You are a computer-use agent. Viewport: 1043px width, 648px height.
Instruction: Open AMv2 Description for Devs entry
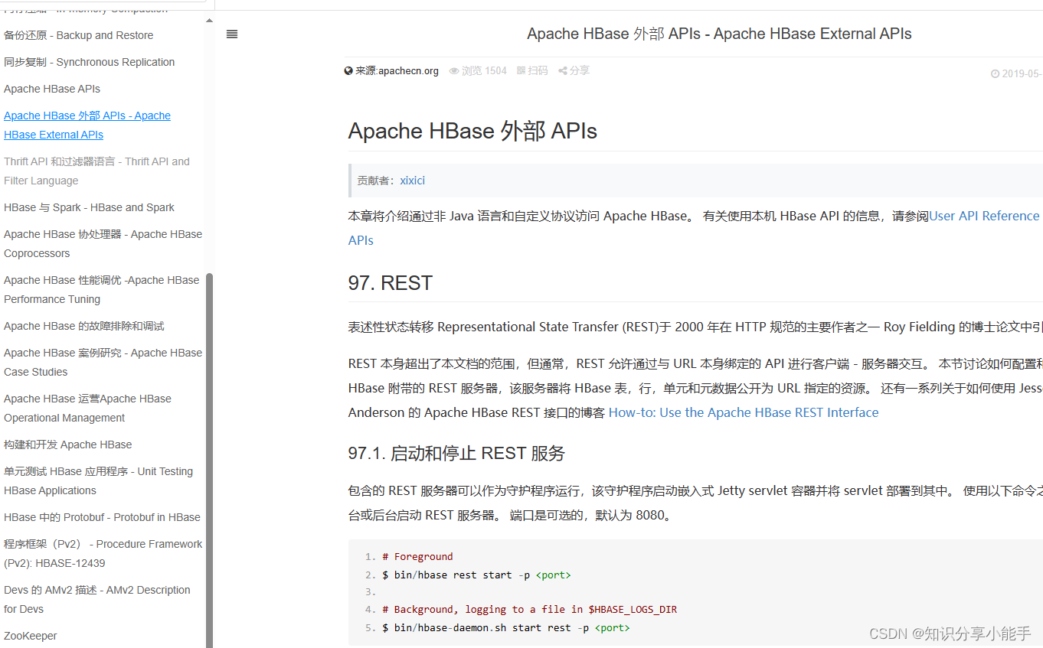[x=96, y=599]
